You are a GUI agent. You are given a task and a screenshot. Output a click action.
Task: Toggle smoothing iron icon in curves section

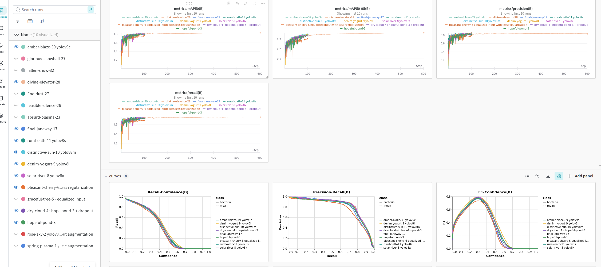[559, 176]
